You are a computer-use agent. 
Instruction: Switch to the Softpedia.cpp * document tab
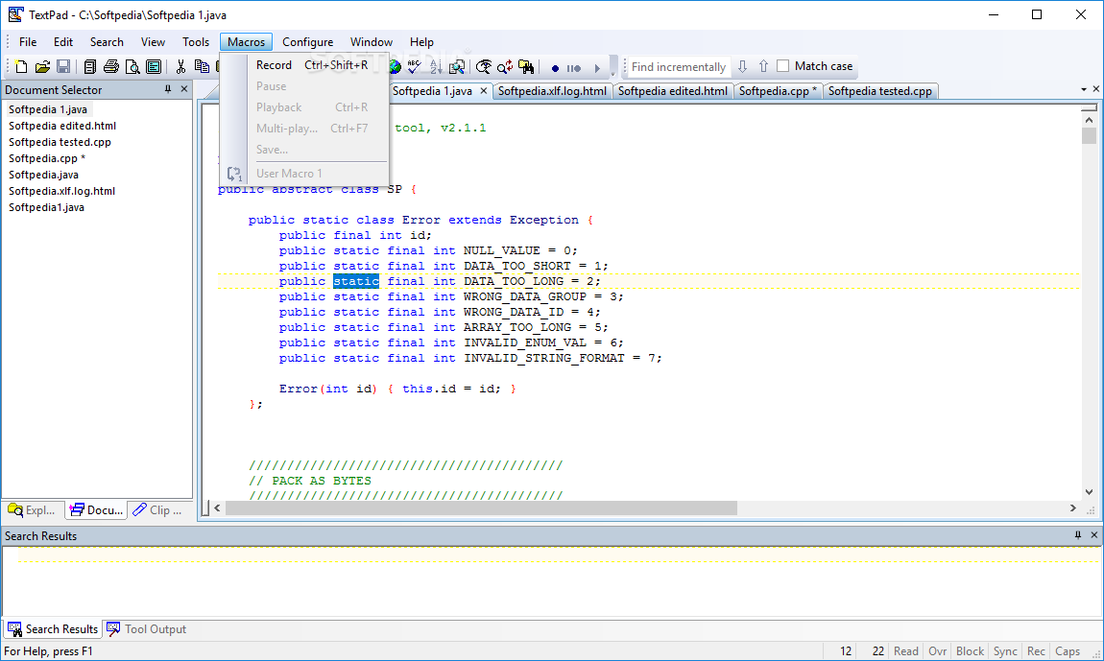tap(778, 91)
